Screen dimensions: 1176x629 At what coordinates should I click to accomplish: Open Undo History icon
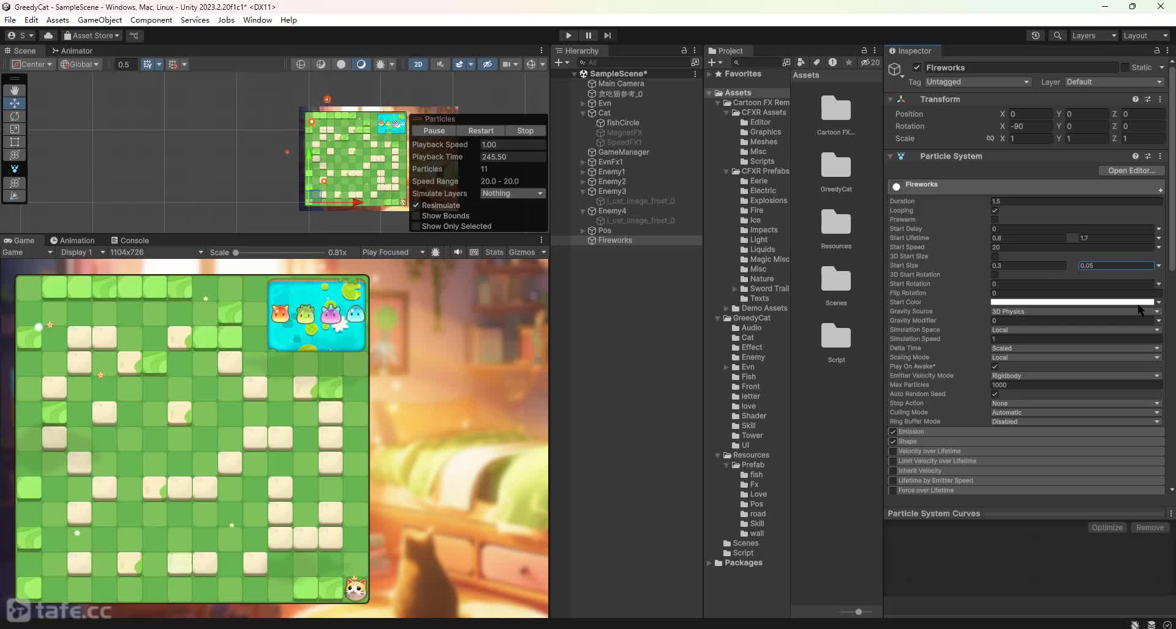[x=1036, y=35]
